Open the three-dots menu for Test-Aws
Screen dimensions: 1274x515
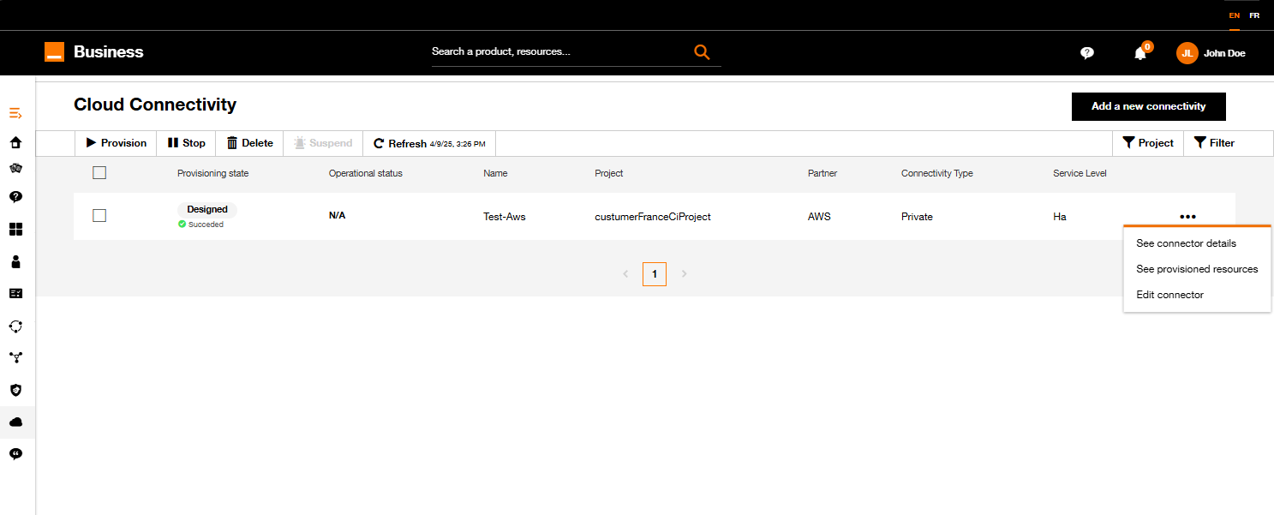click(1187, 217)
